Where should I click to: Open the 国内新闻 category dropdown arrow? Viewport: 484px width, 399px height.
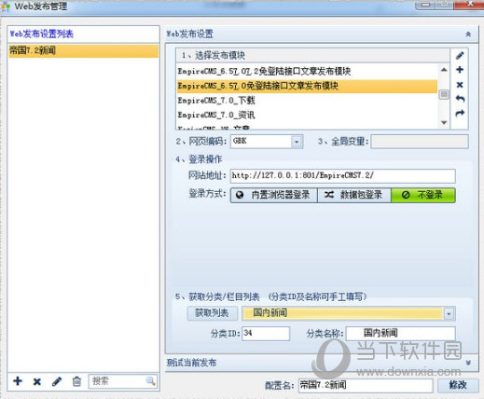click(x=449, y=313)
